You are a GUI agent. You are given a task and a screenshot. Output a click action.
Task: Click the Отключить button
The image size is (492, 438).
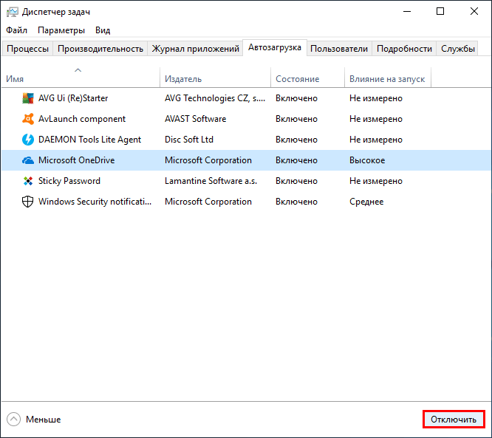point(454,420)
